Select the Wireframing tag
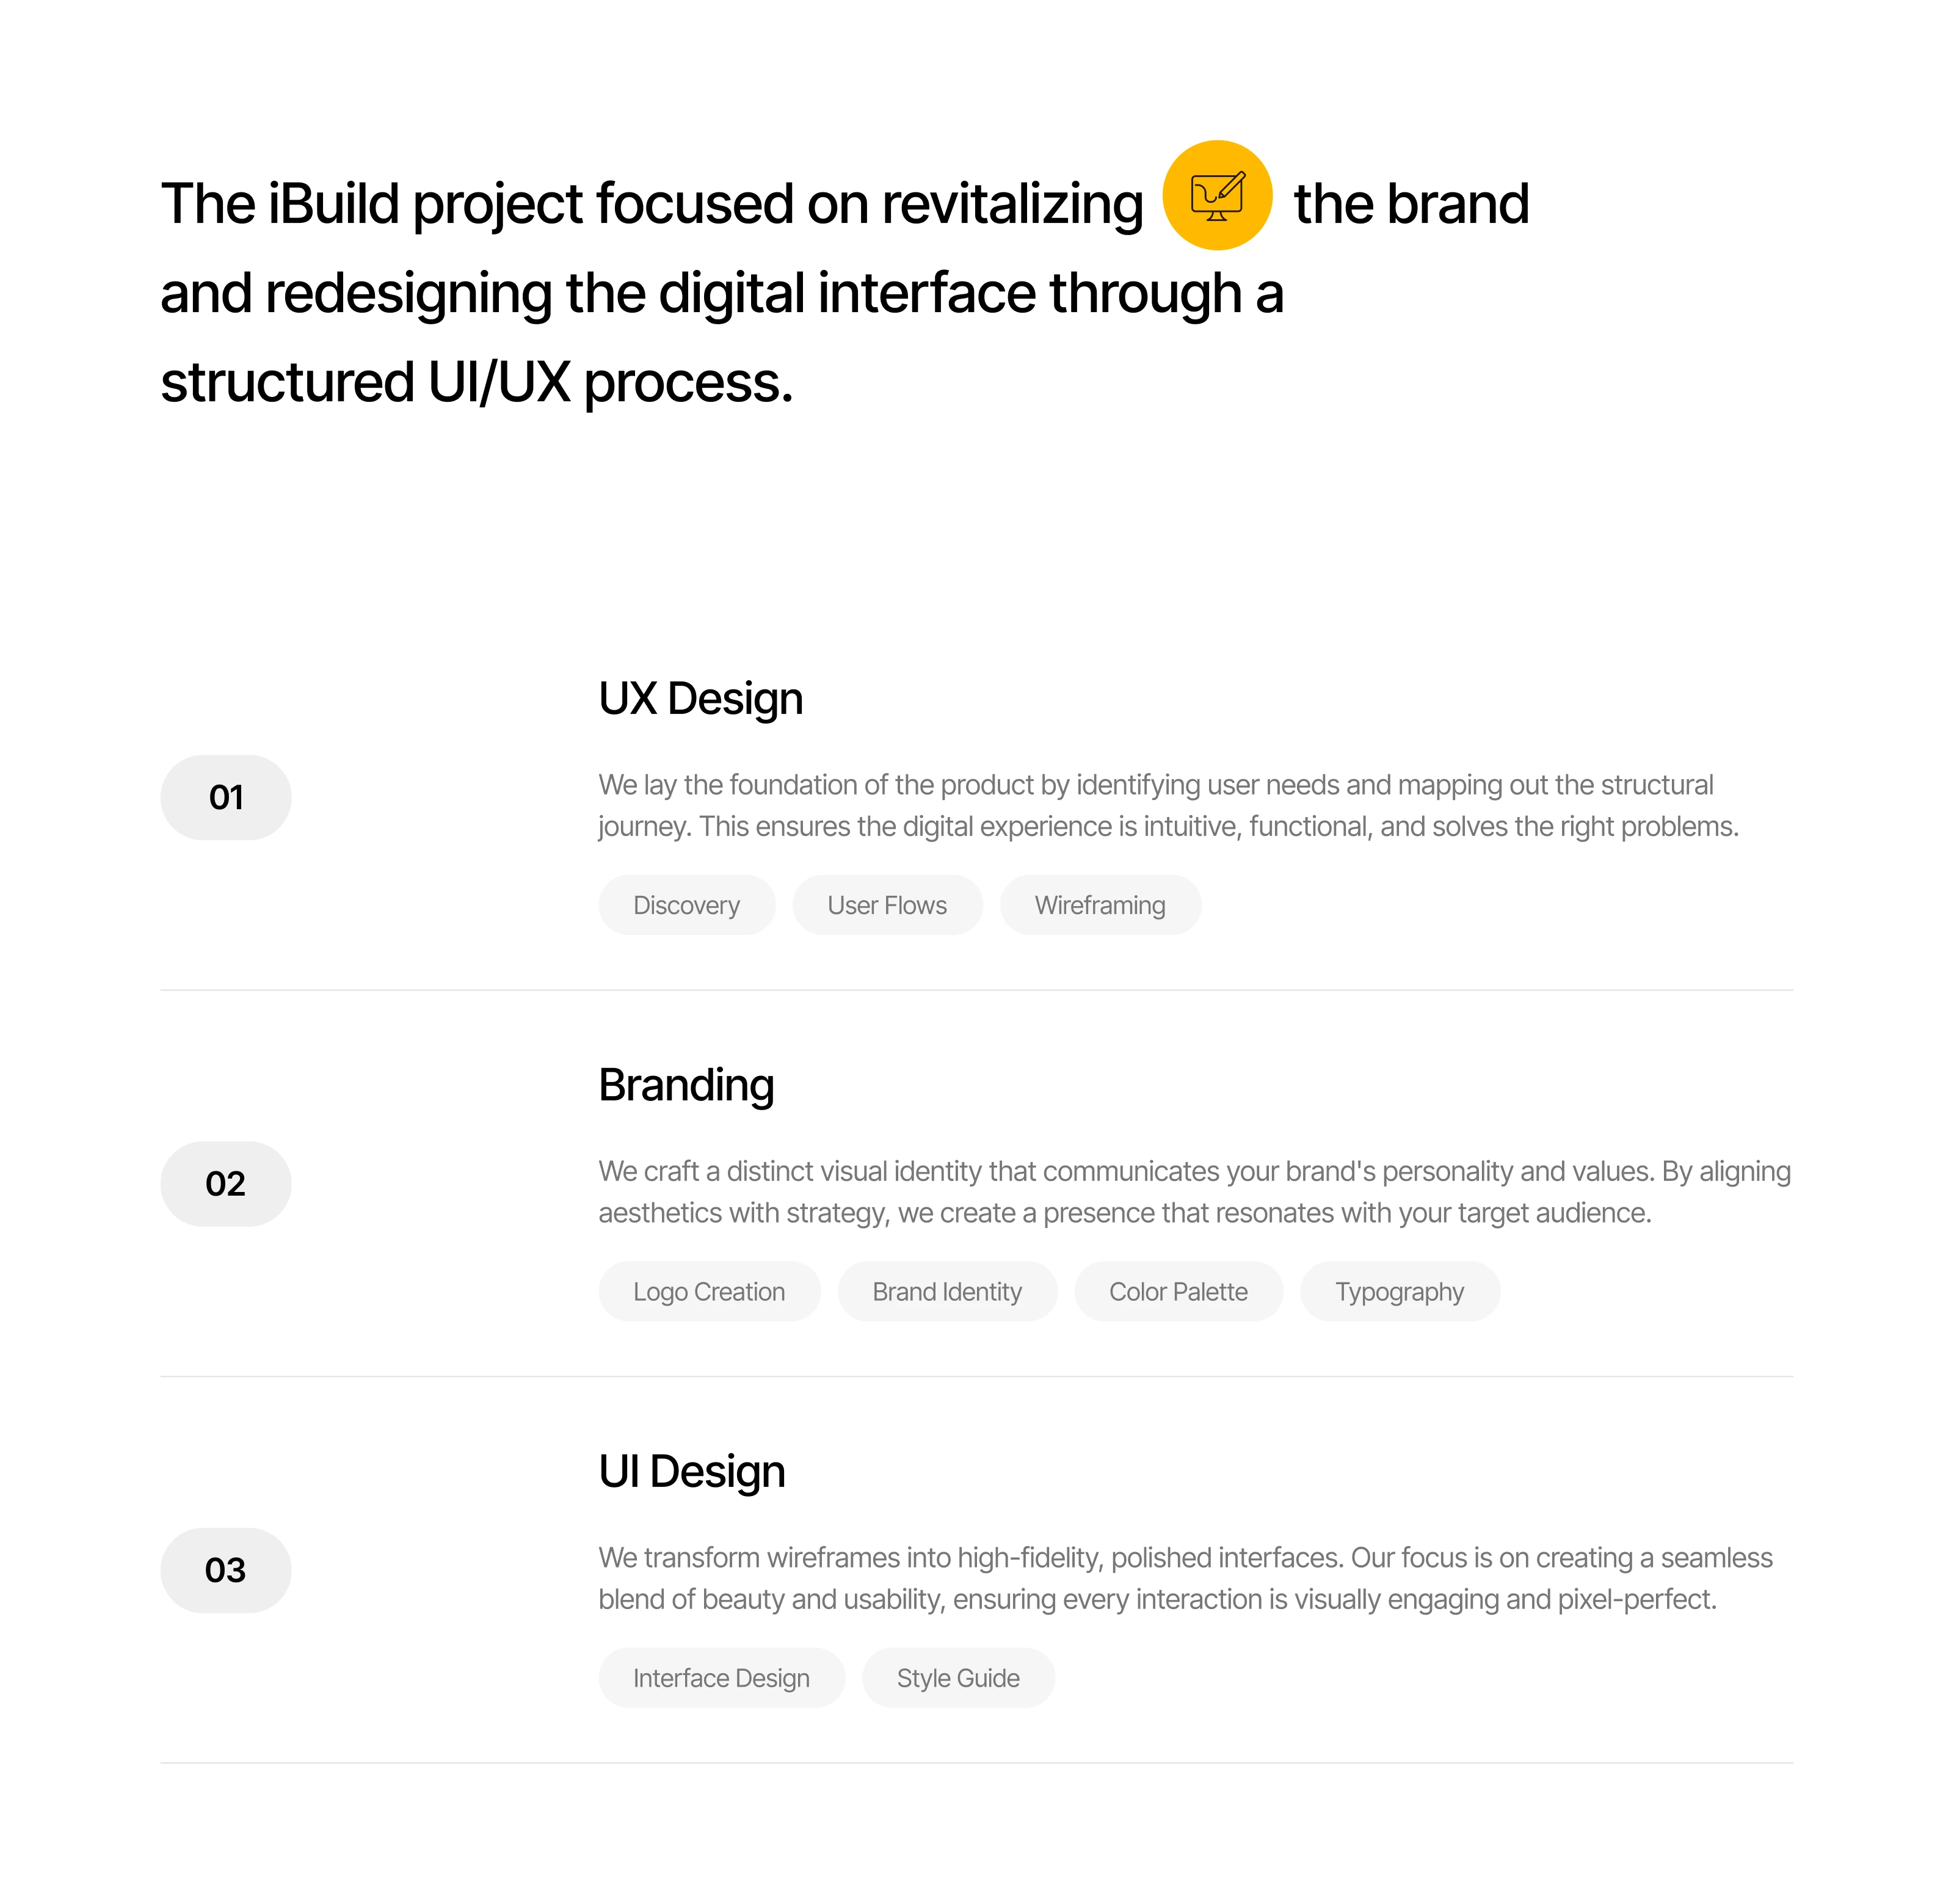This screenshot has height=1904, width=1954. 1099,905
